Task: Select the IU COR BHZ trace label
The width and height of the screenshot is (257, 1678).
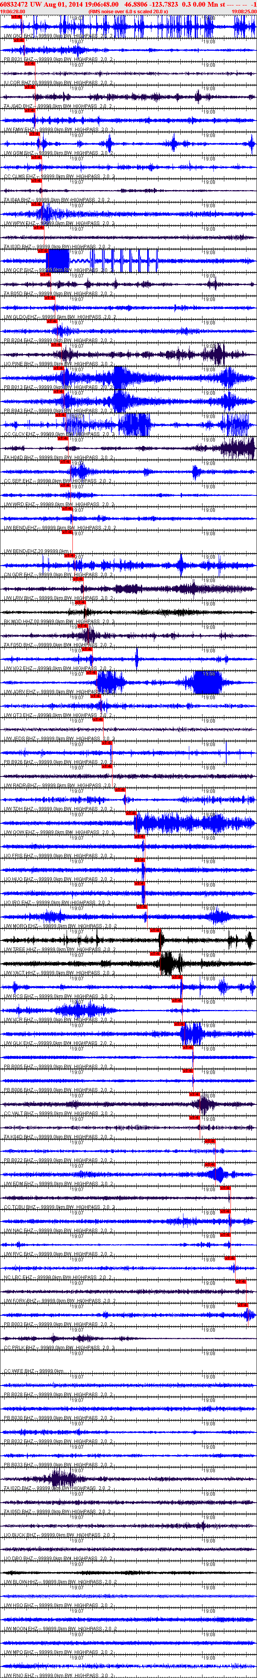Action: click(x=59, y=83)
